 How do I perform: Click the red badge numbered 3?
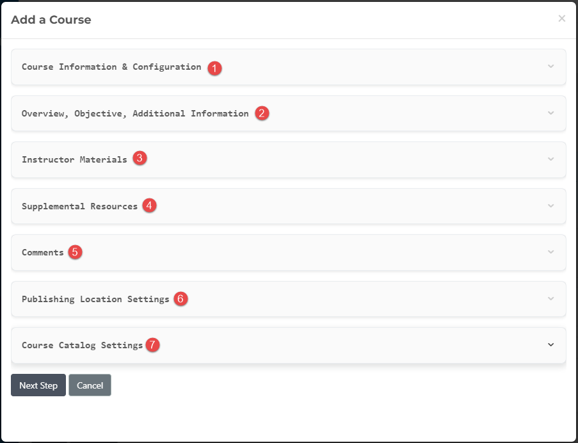click(x=140, y=157)
